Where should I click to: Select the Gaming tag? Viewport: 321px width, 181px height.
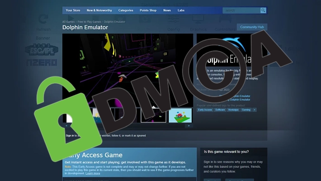click(246, 110)
